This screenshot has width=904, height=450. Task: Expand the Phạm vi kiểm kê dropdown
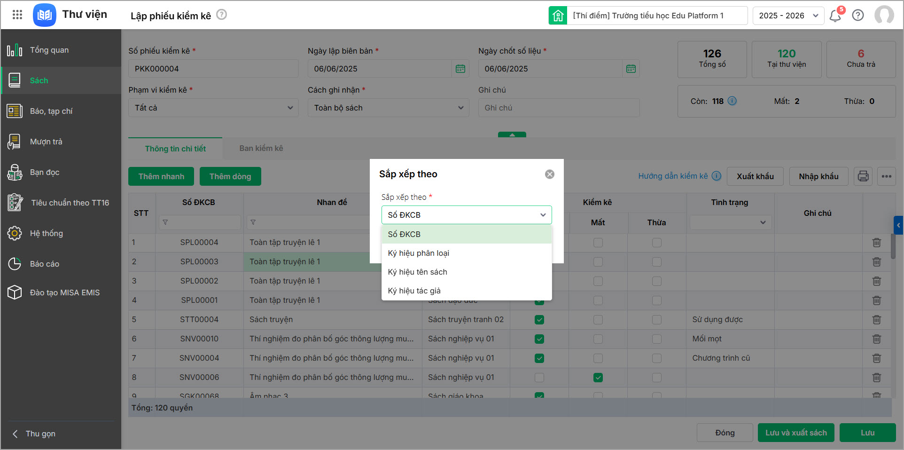213,108
